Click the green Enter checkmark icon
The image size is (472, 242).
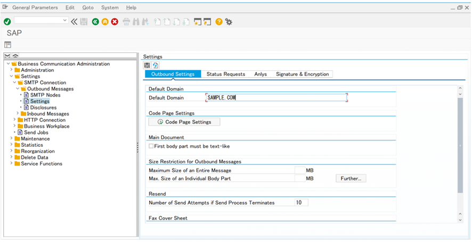(7, 22)
